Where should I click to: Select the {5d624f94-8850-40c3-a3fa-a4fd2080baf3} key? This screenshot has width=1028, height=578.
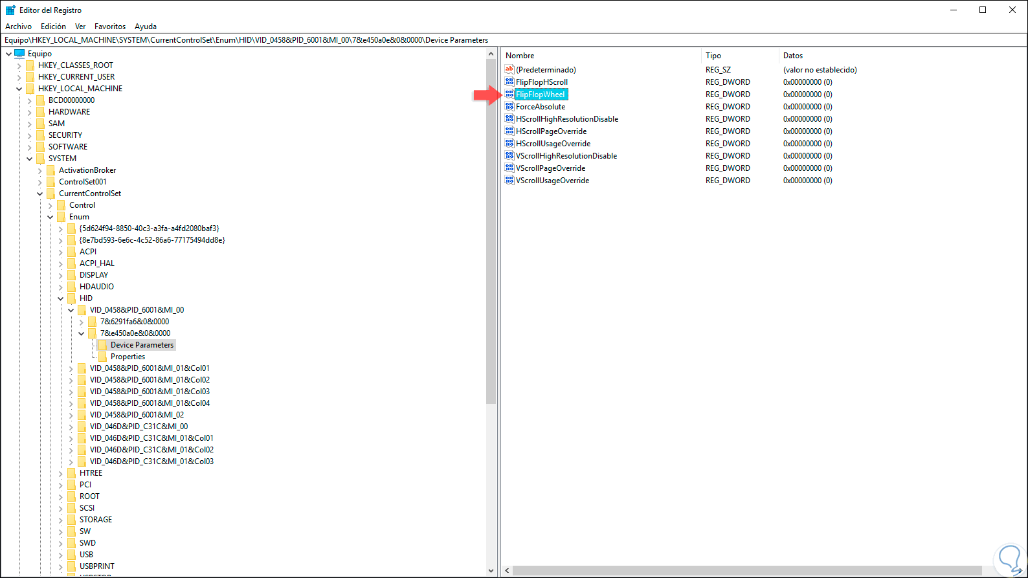(149, 228)
